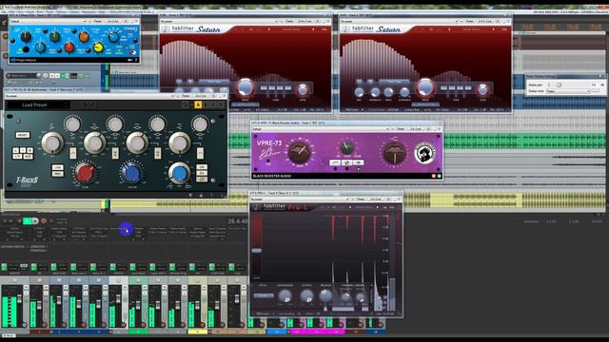Open the preset dropdown in Pro-L window
The height and width of the screenshot is (342, 609).
[x=300, y=199]
